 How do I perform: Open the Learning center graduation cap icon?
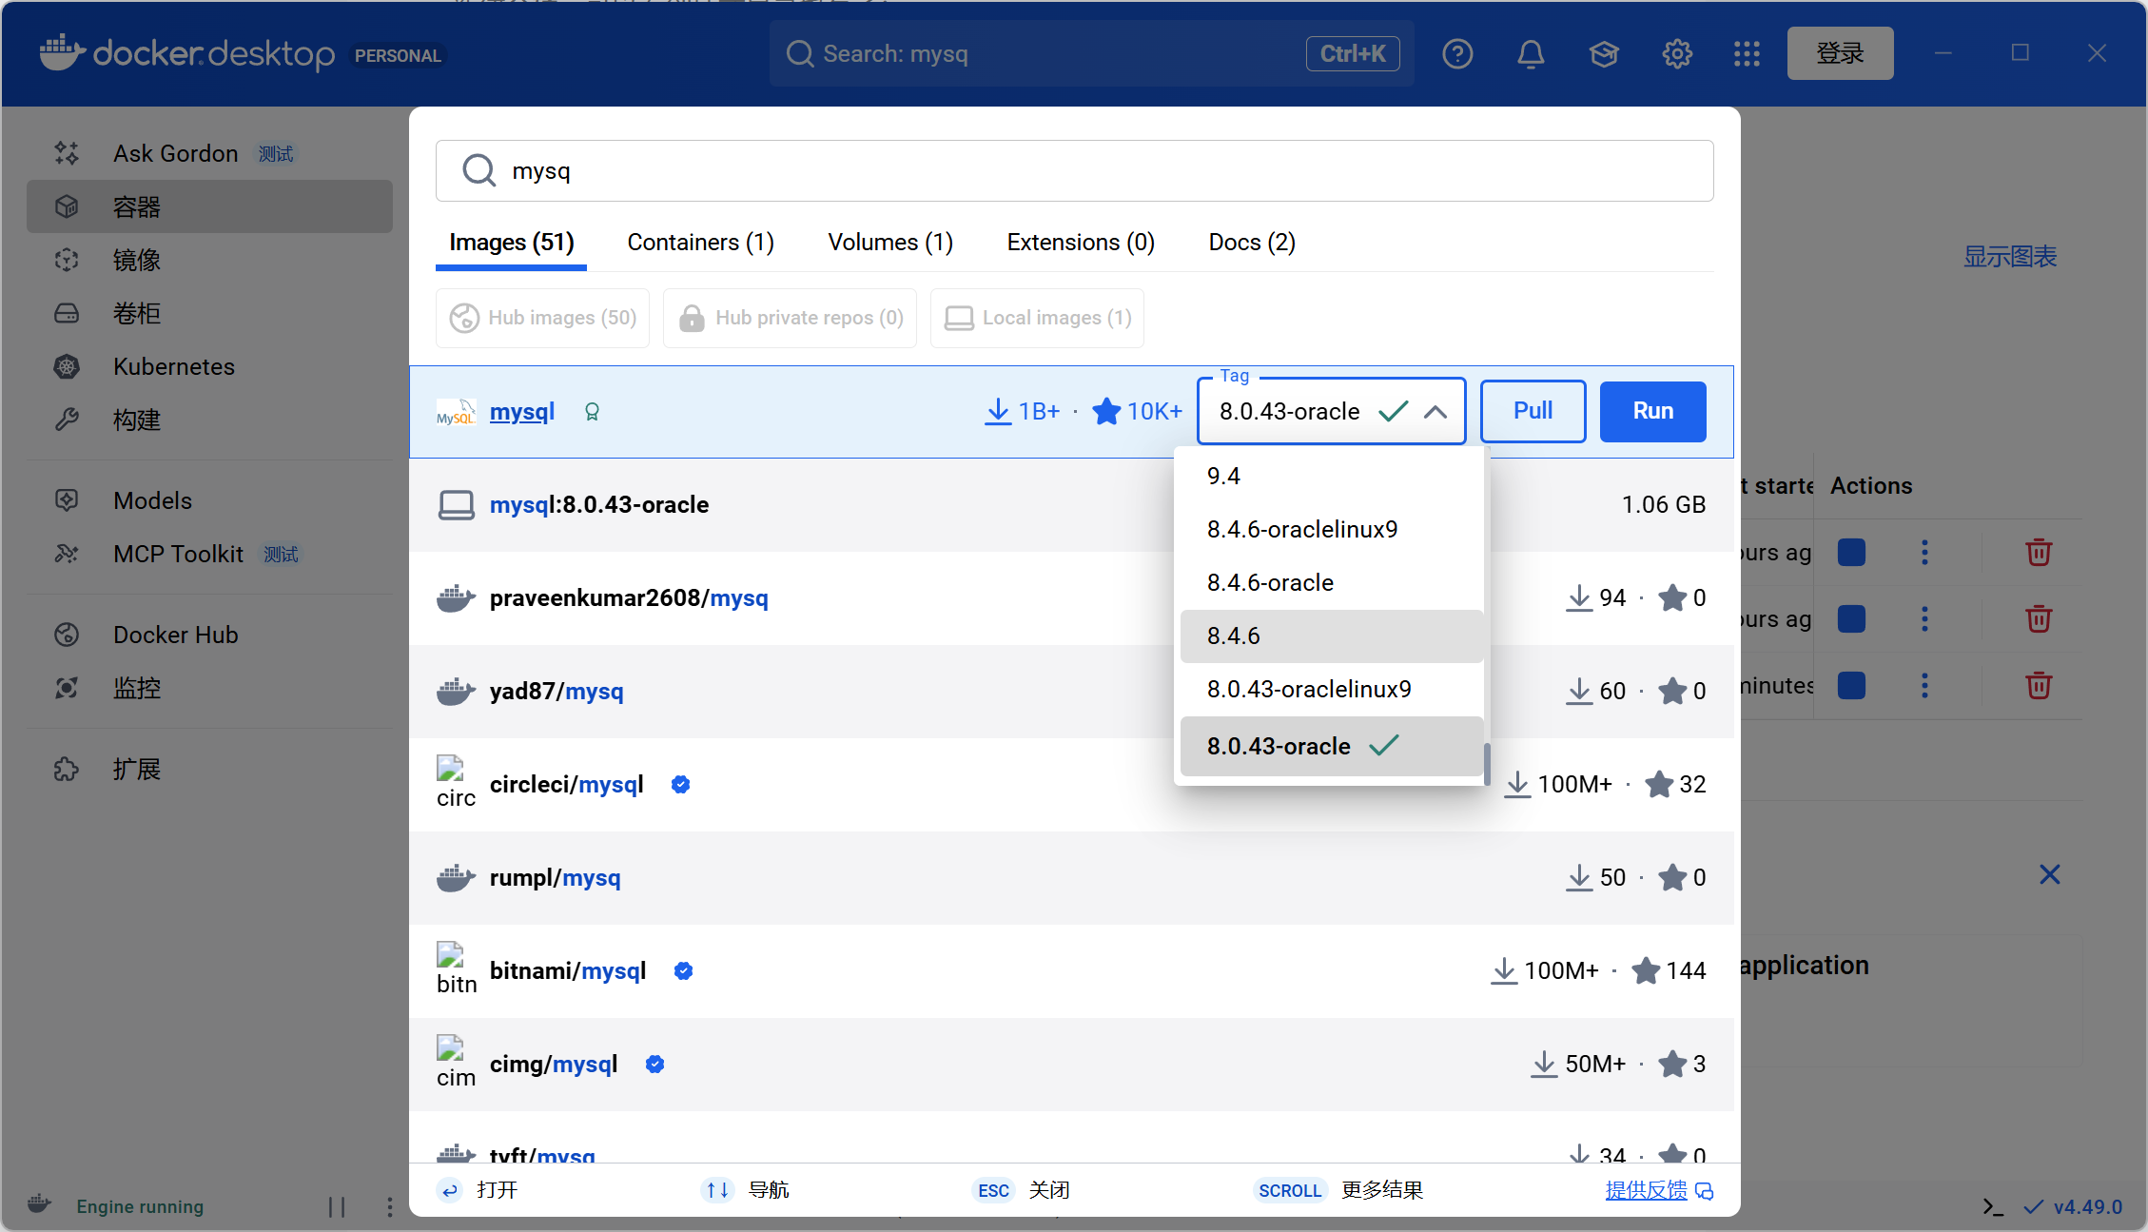[x=1604, y=54]
